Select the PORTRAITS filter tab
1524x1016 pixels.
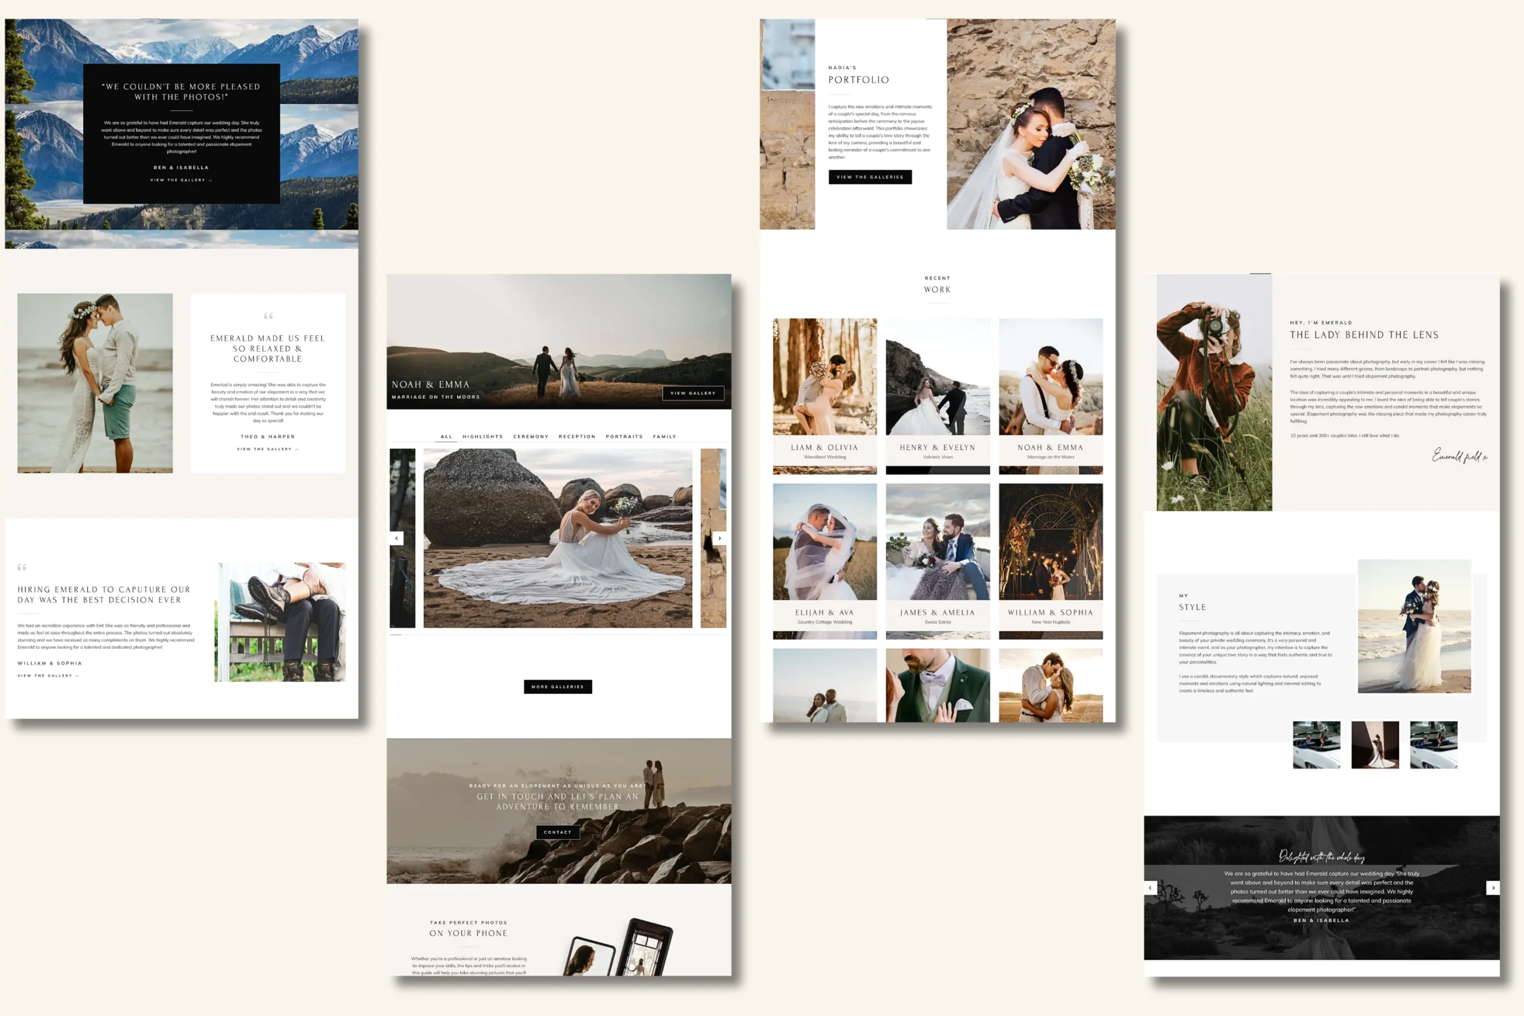624,436
